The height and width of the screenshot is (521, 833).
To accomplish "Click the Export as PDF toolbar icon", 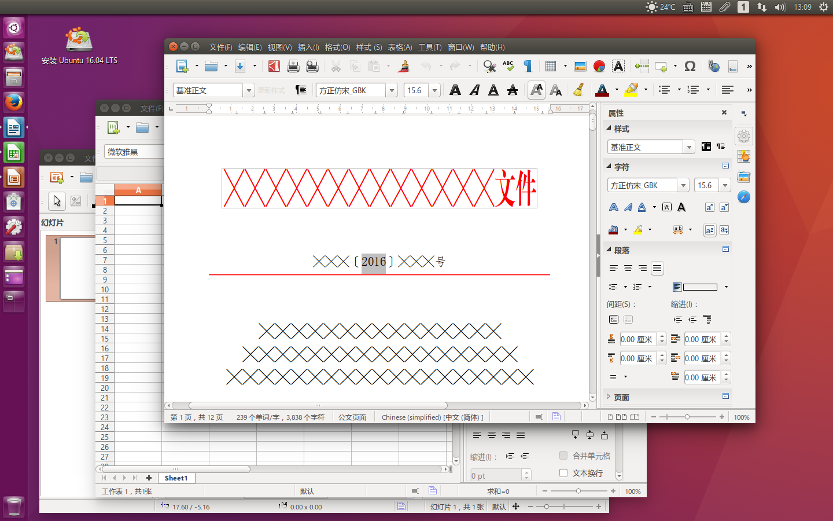I will coord(274,67).
